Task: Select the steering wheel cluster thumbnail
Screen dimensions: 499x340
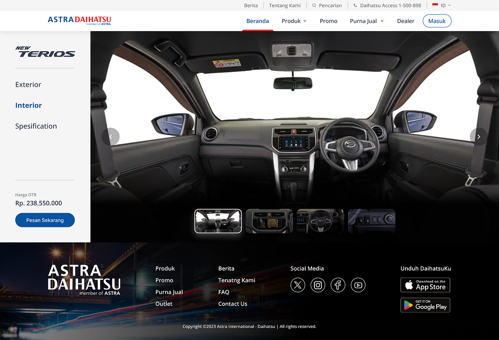Action: 320,221
